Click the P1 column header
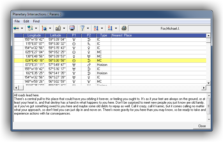The width and height of the screenshot is (223, 142). point(74,35)
